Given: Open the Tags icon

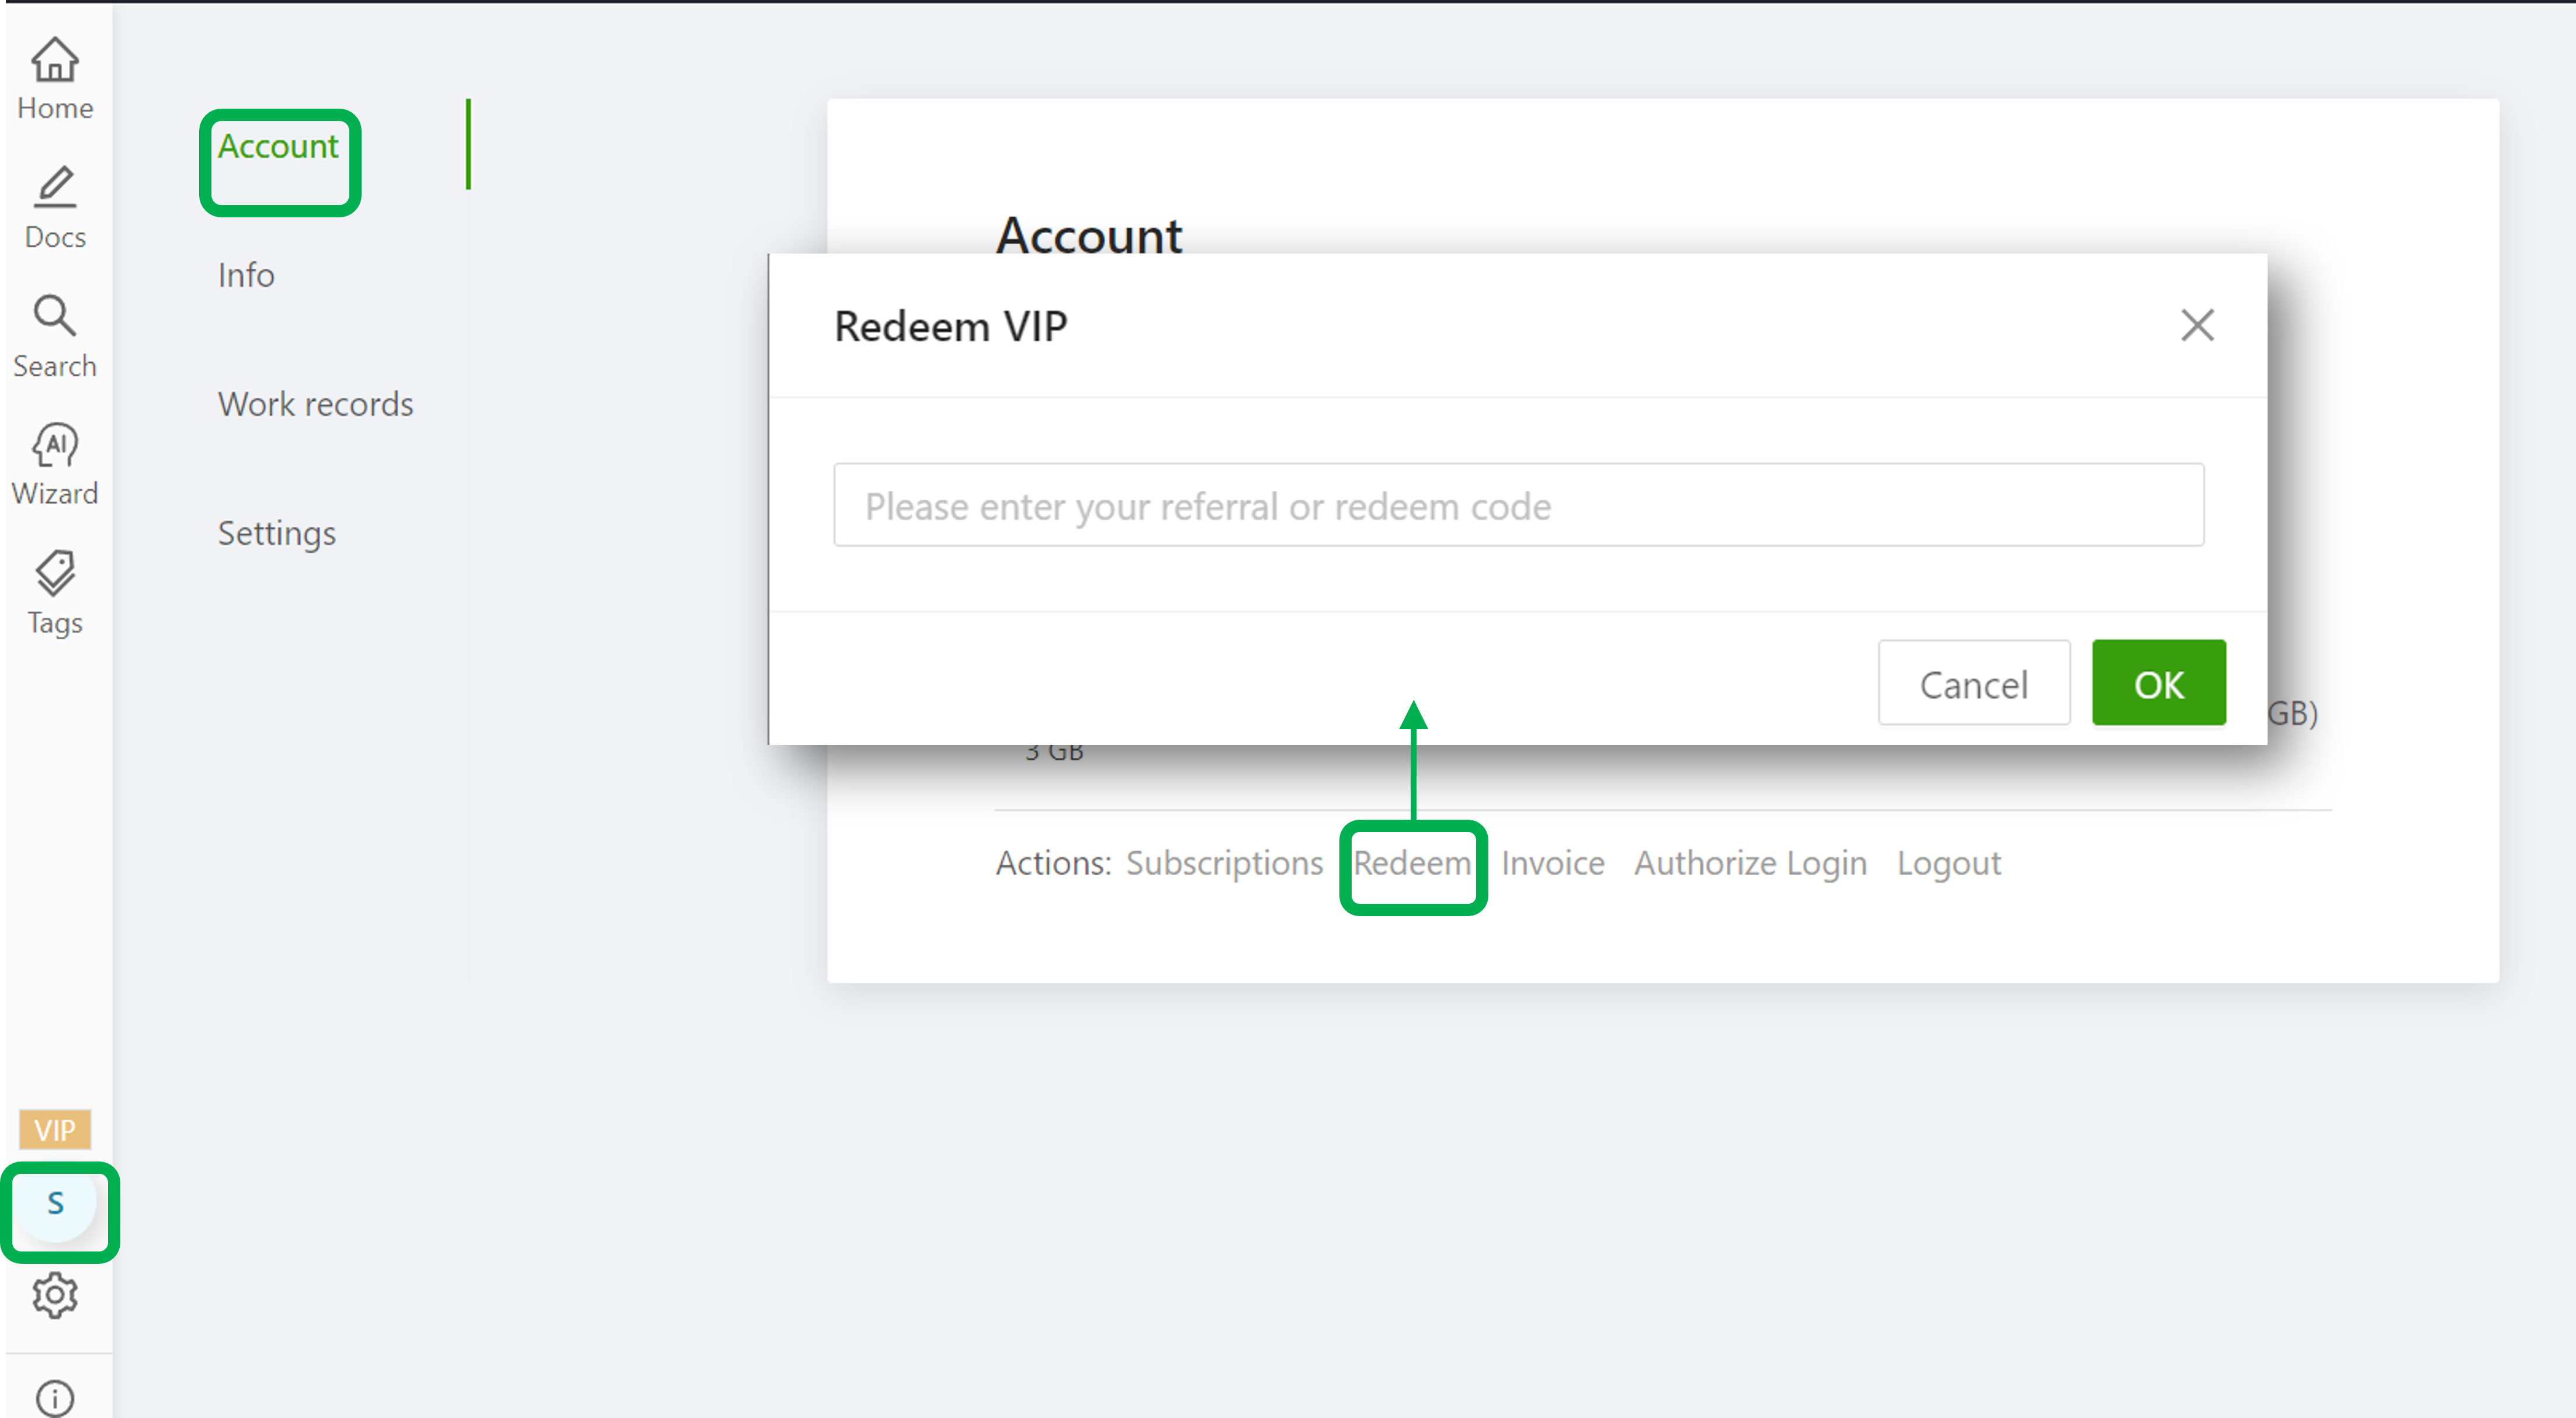Looking at the screenshot, I should point(55,573).
